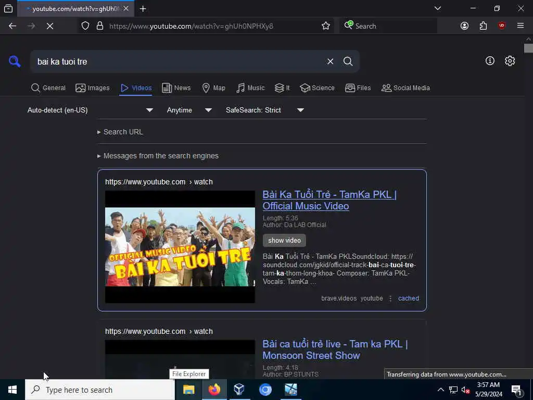Click first result URL youtube.com › watch
This screenshot has width=533, height=400.
click(x=159, y=182)
